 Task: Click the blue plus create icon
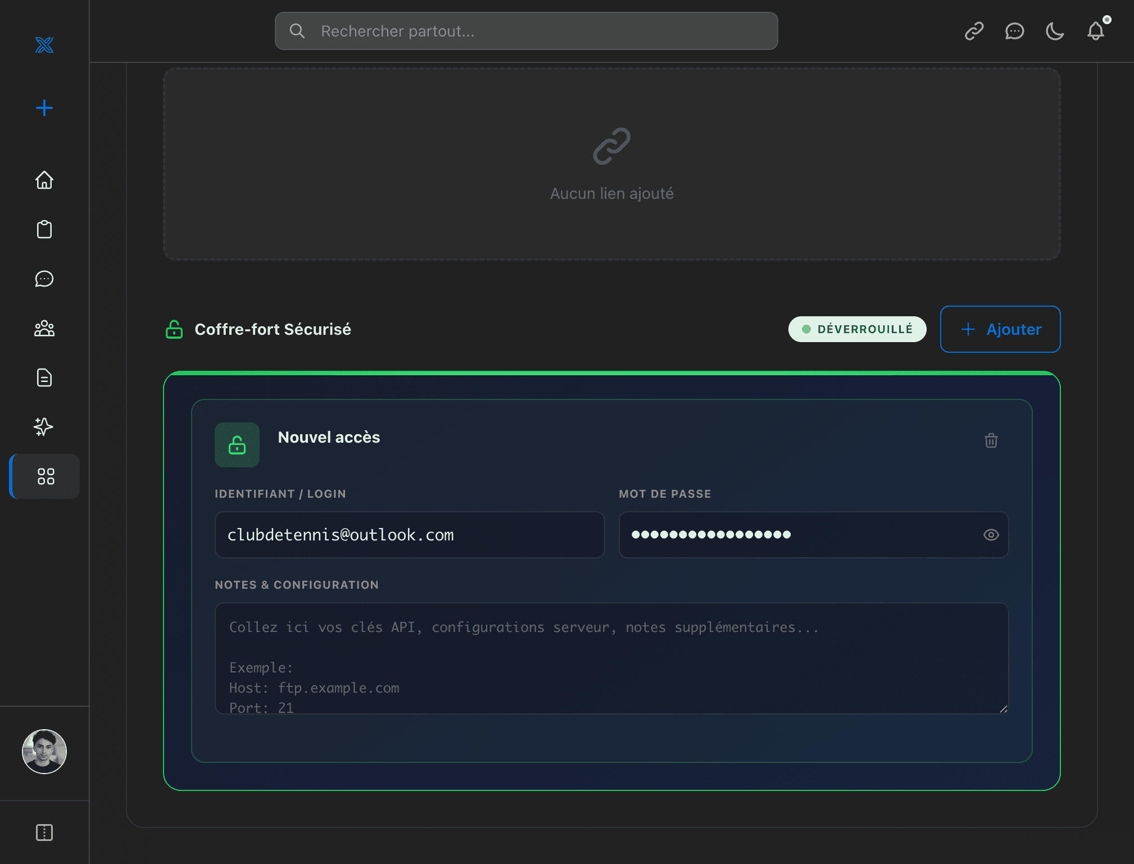(44, 108)
